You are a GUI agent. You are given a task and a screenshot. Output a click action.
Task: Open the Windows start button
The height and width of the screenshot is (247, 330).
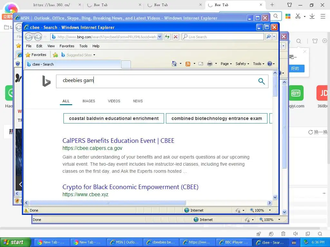point(15,242)
